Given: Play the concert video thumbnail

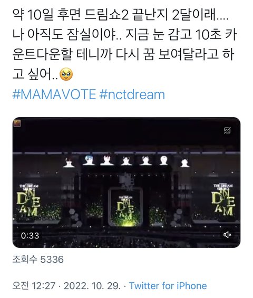Looking at the screenshot, I should [126, 182].
